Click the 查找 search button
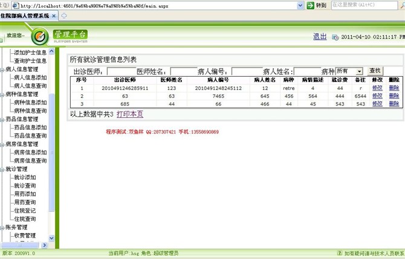Screen dimensions: 405x259 (375, 71)
